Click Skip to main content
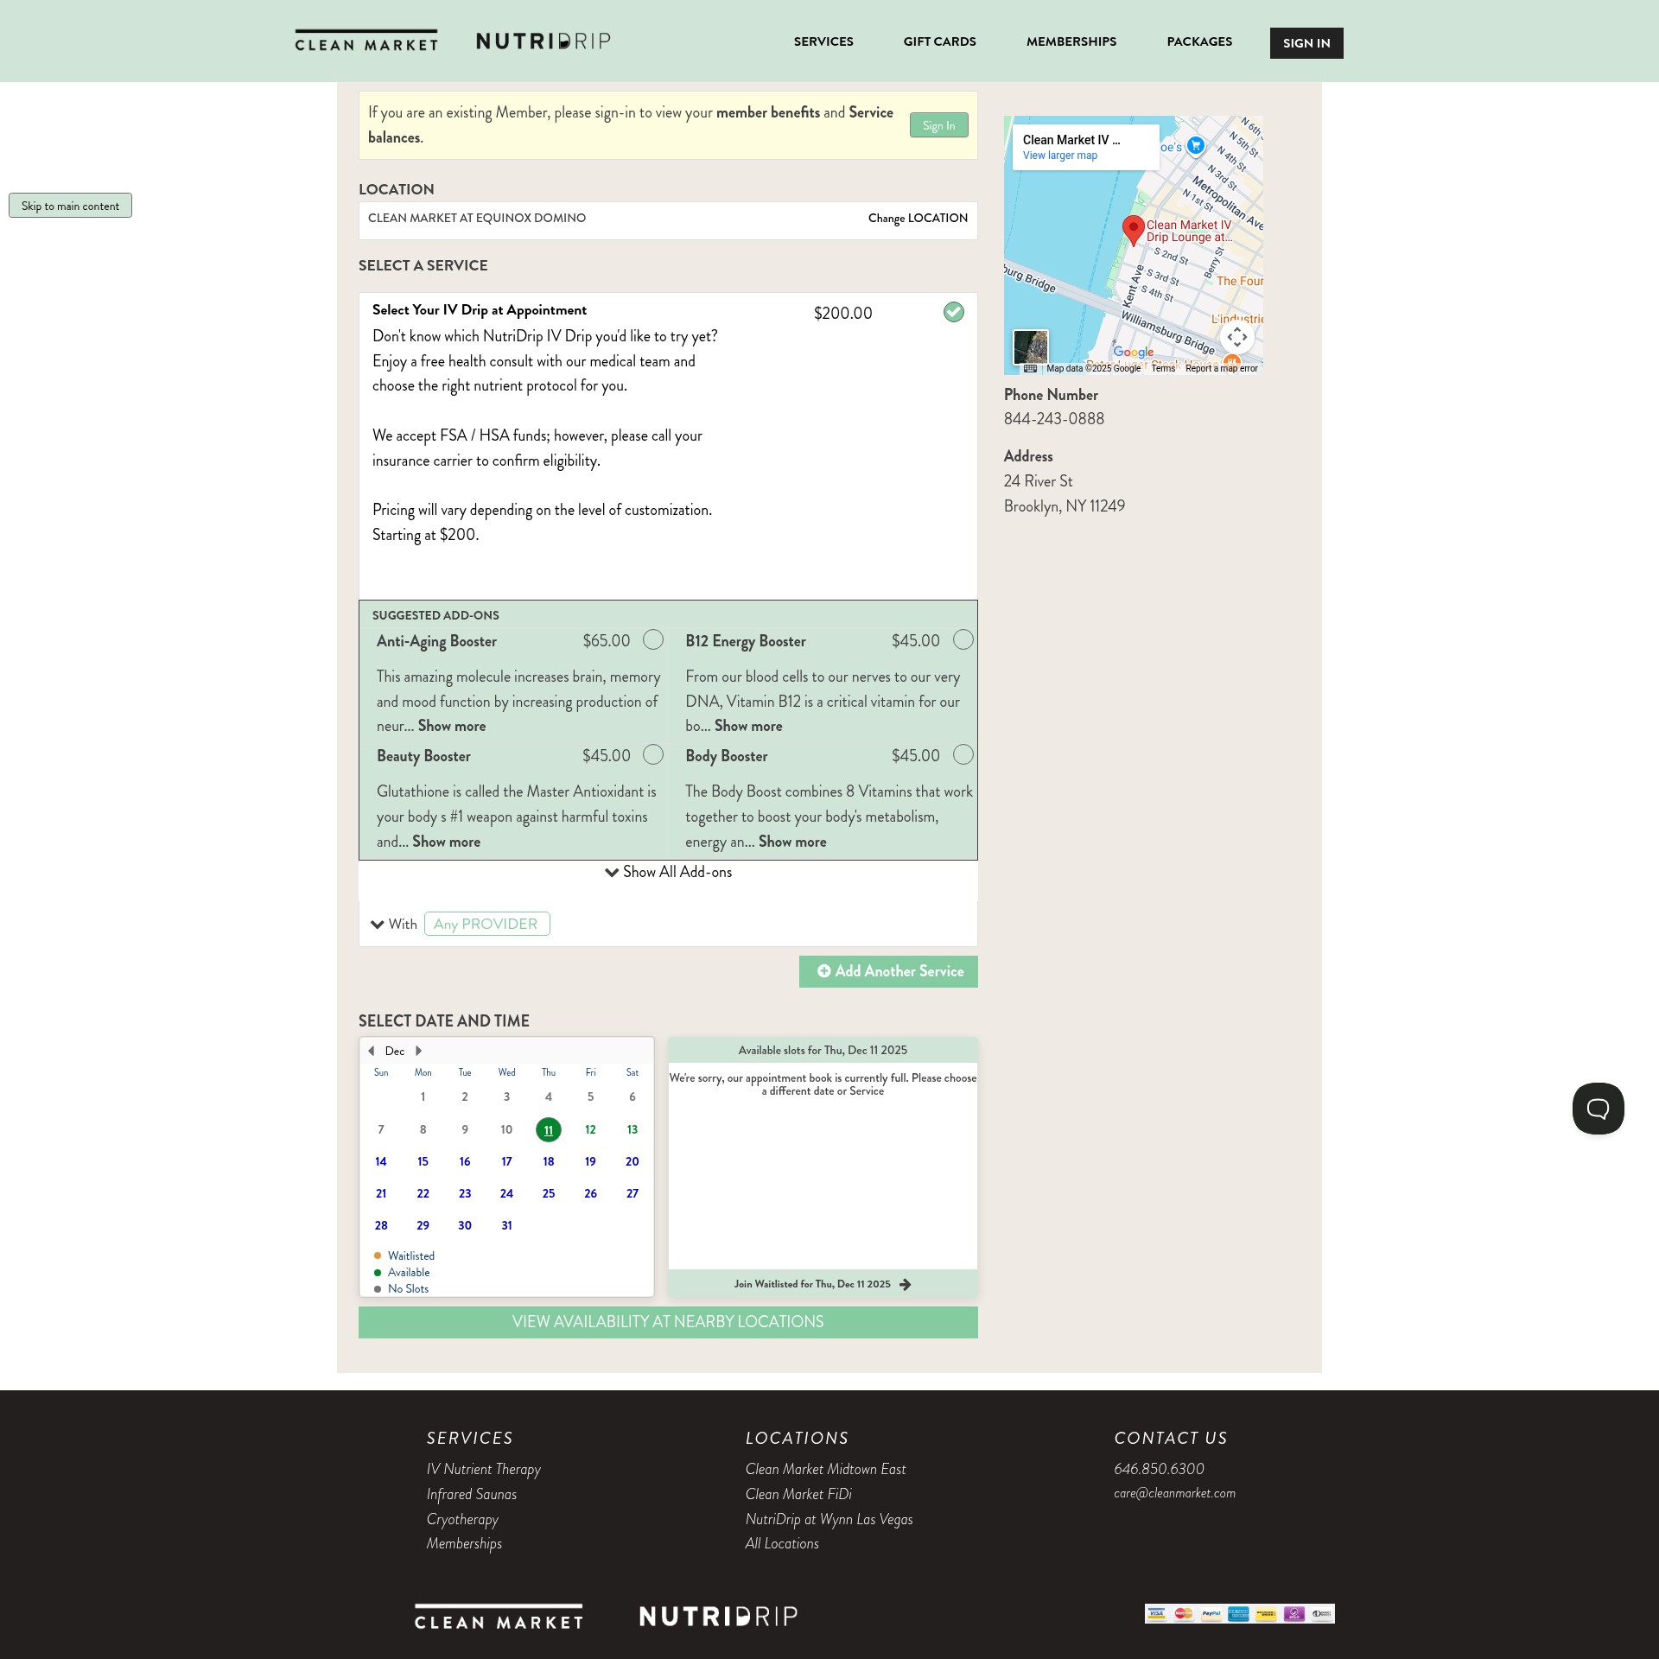 (x=70, y=206)
